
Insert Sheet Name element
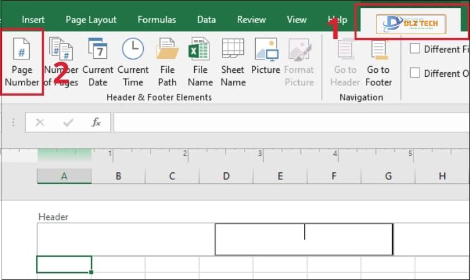tap(233, 62)
